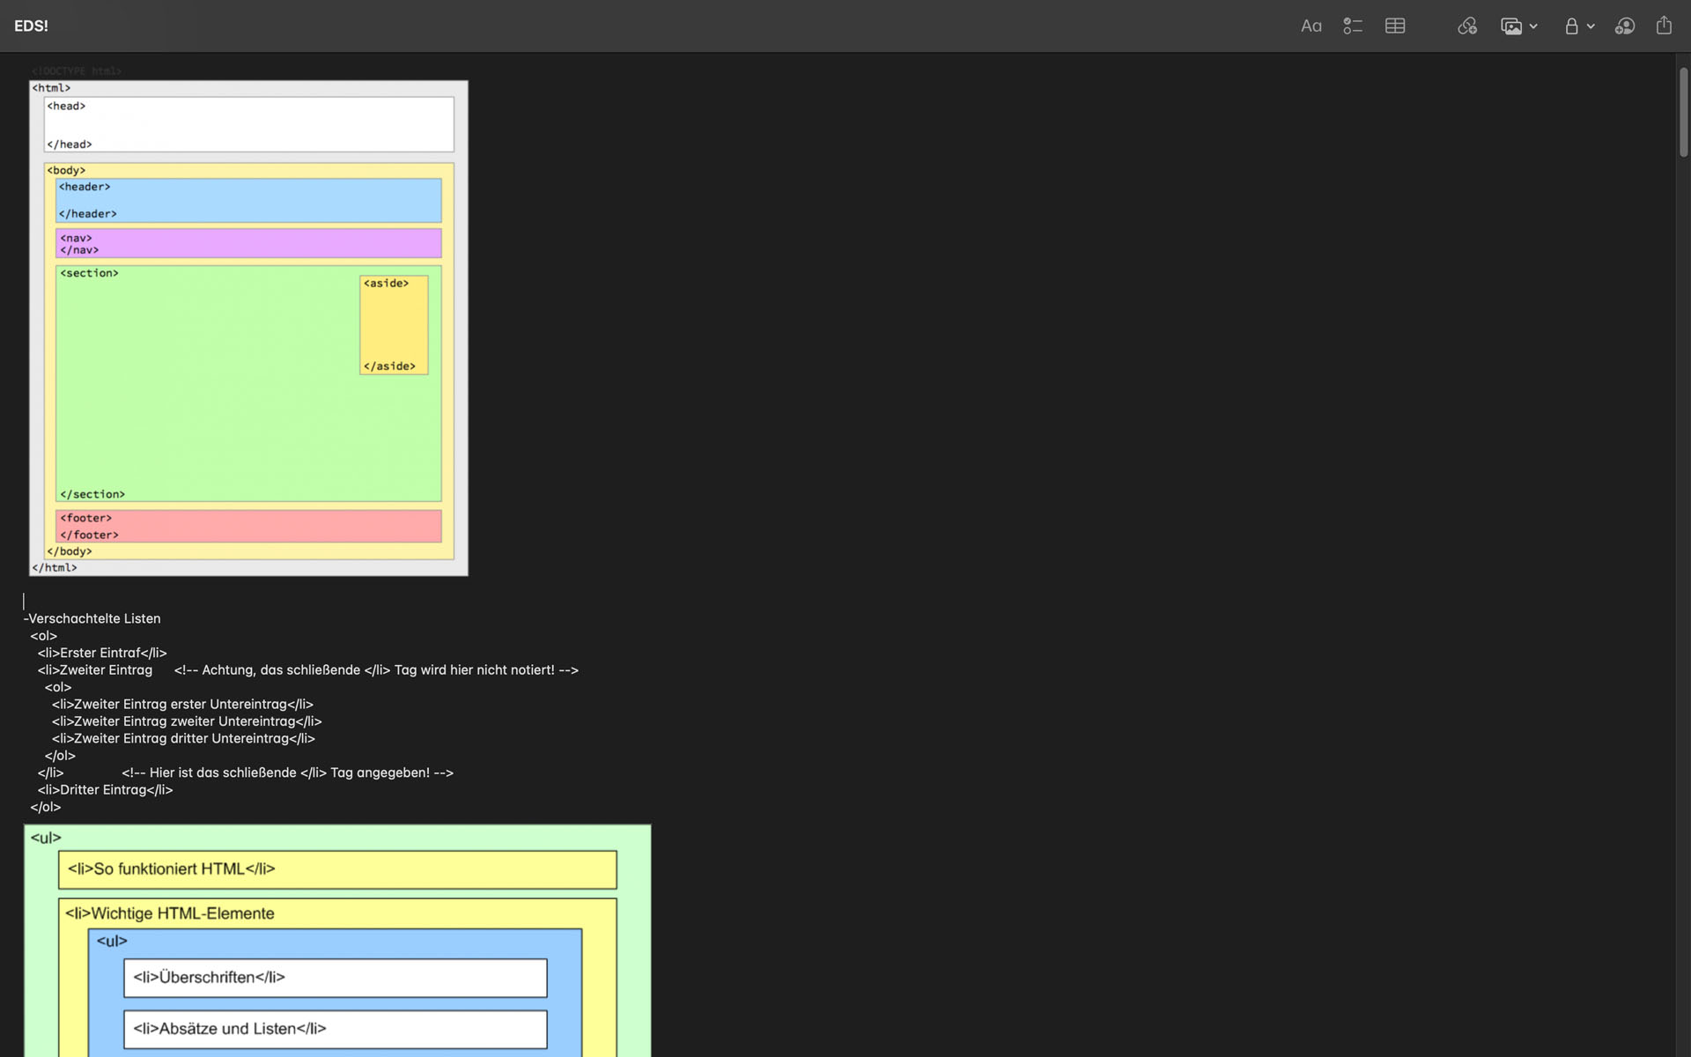This screenshot has width=1691, height=1057.
Task: Add a table using the toolbar icon
Action: click(x=1395, y=26)
